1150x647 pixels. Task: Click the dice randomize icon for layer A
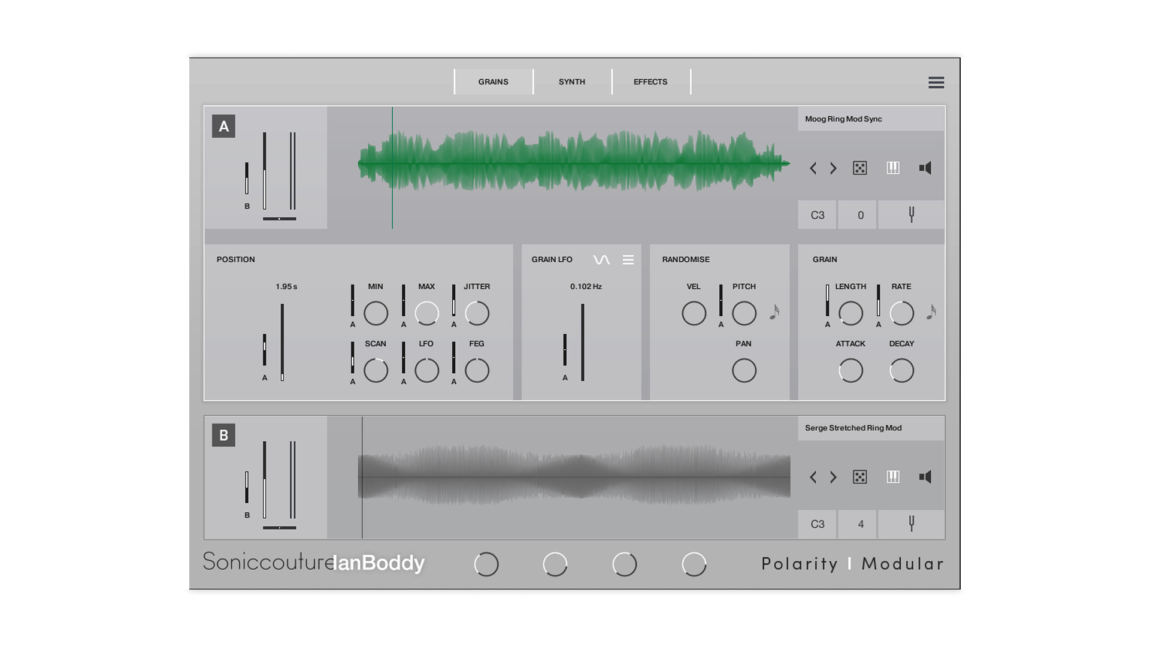point(860,168)
